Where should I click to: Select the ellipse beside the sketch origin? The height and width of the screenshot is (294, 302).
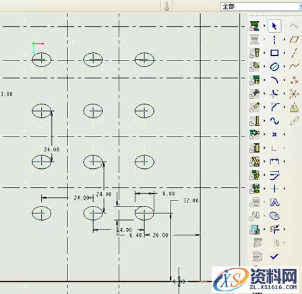click(x=42, y=60)
